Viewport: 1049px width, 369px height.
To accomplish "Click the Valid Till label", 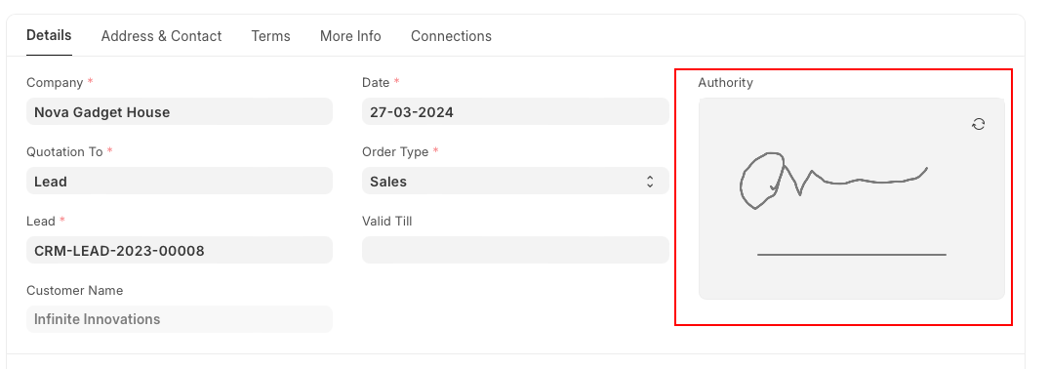I will (x=386, y=221).
